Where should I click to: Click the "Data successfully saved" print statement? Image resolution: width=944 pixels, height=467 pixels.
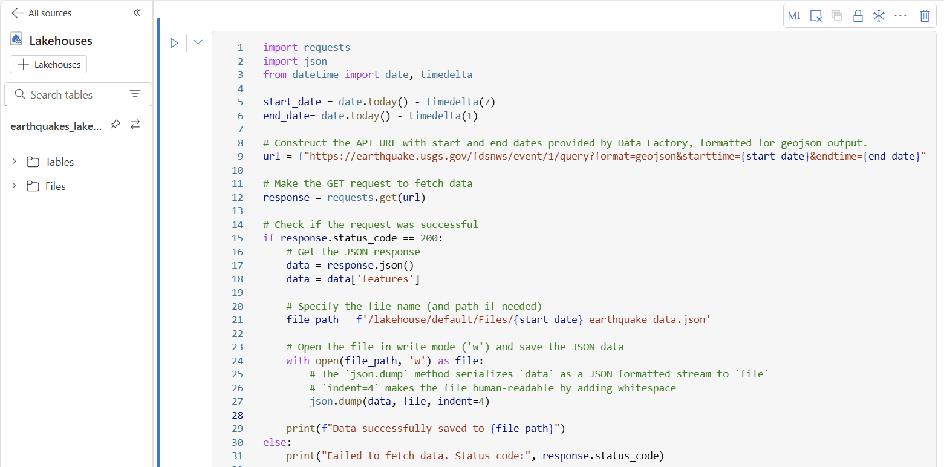coord(426,429)
